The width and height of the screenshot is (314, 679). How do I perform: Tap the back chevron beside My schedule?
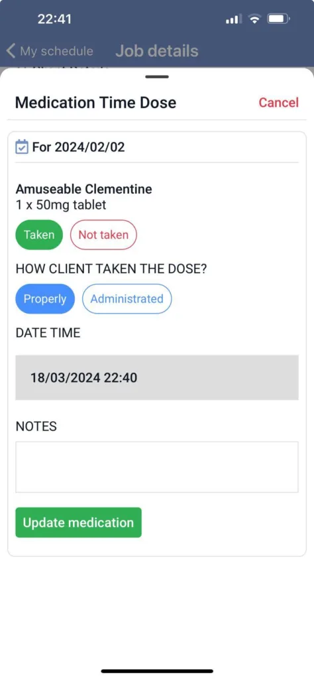[11, 51]
